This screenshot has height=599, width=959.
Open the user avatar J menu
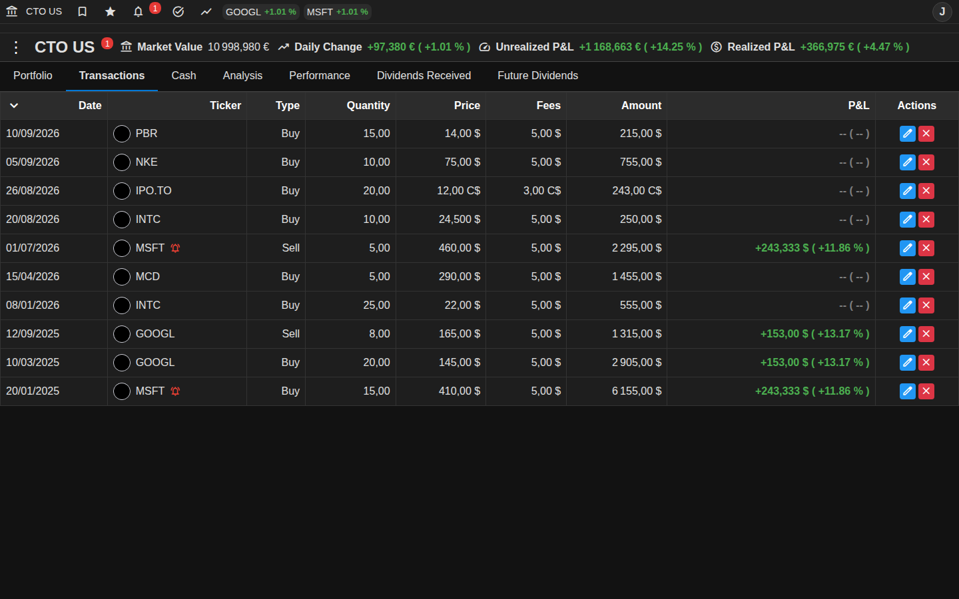pyautogui.click(x=942, y=12)
